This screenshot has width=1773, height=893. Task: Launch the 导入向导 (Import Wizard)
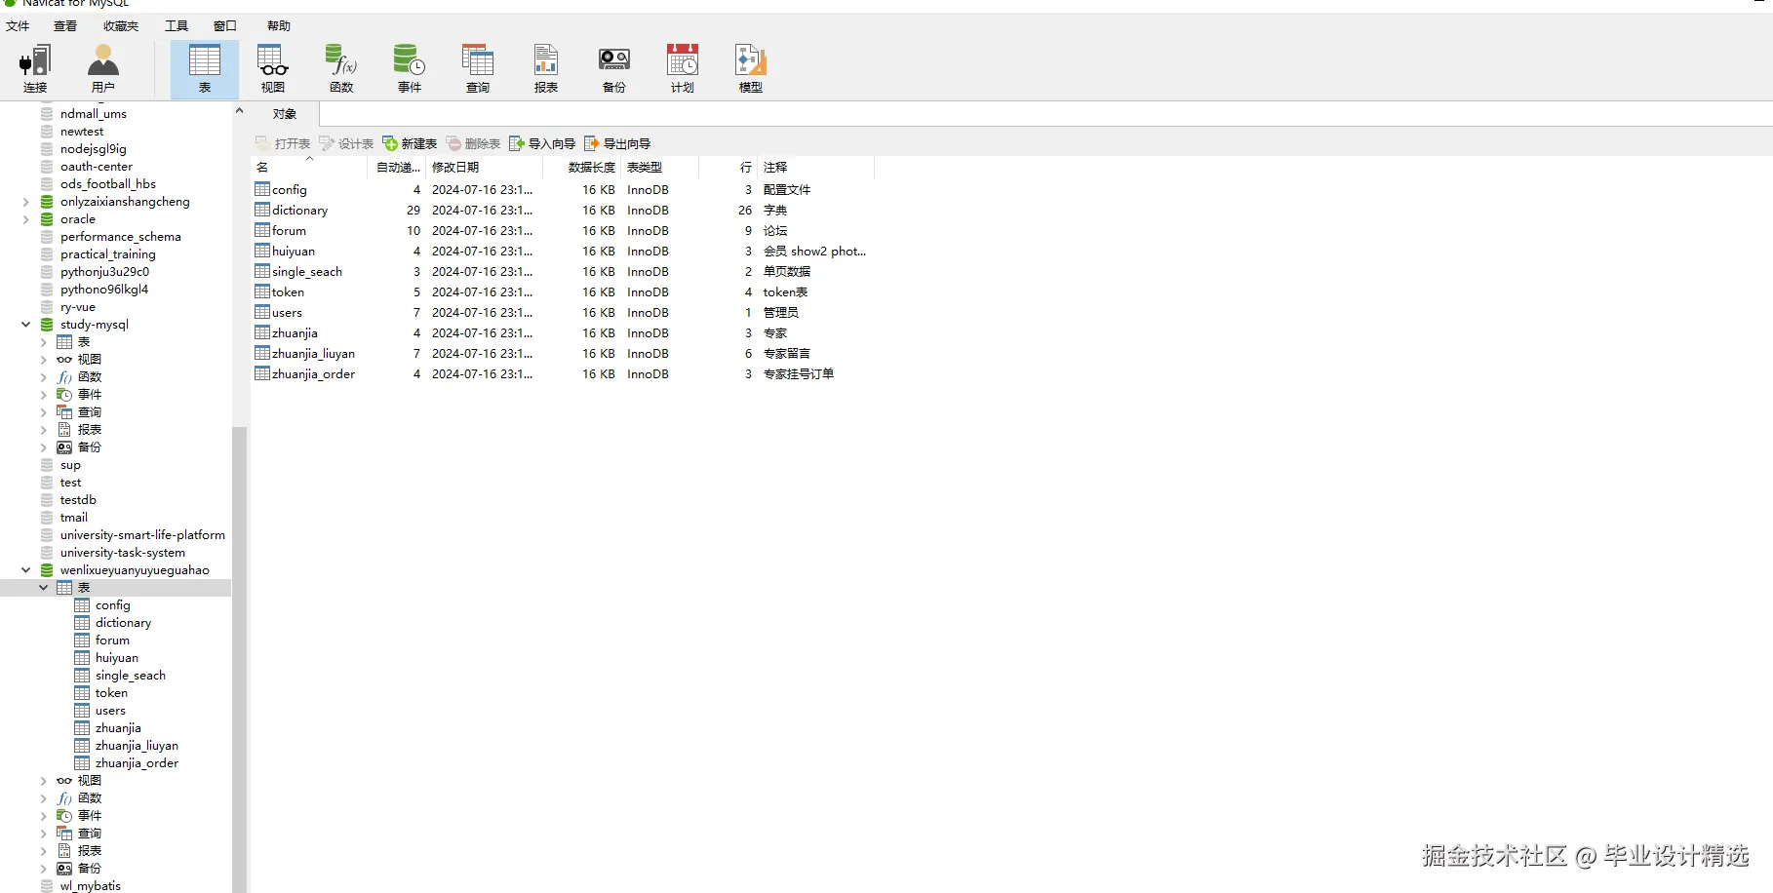pos(542,143)
